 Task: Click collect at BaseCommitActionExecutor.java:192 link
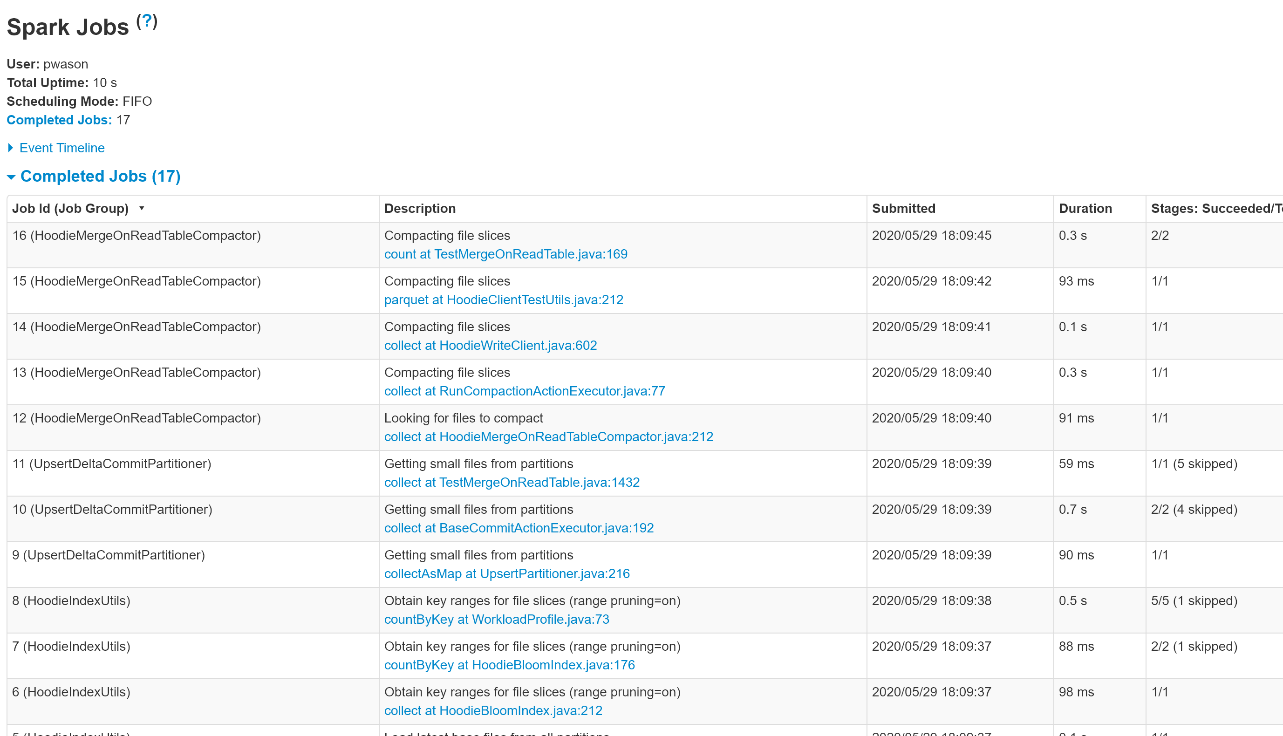(x=519, y=528)
